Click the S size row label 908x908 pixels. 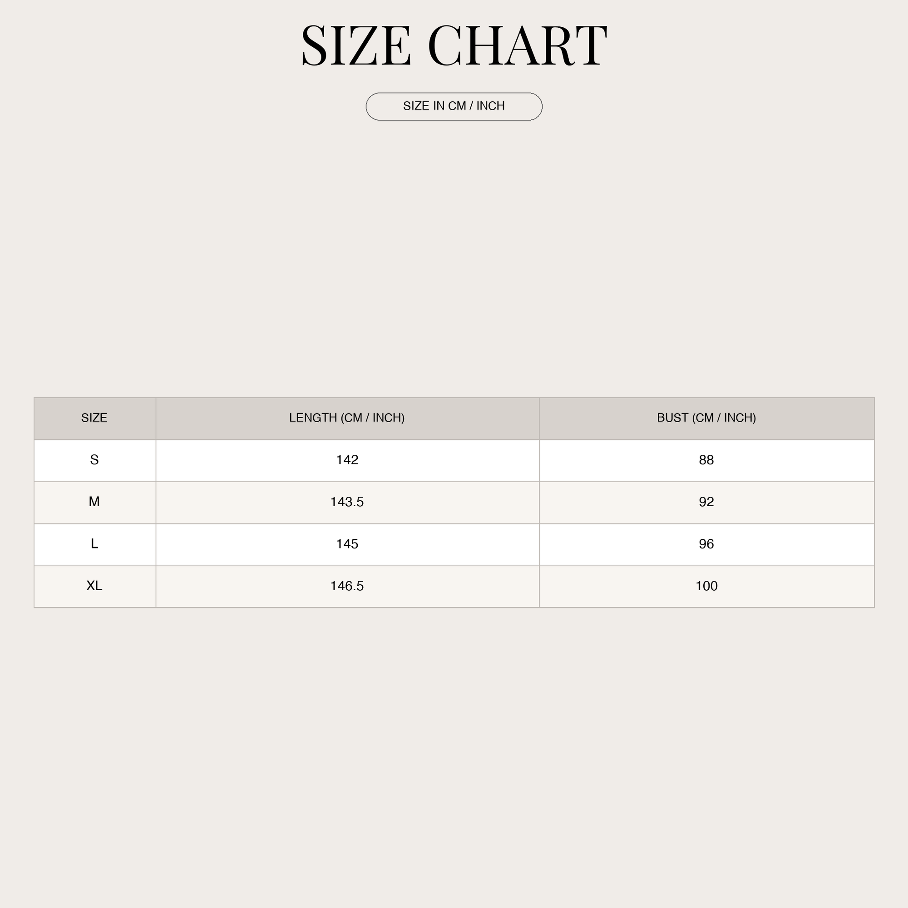pos(94,459)
